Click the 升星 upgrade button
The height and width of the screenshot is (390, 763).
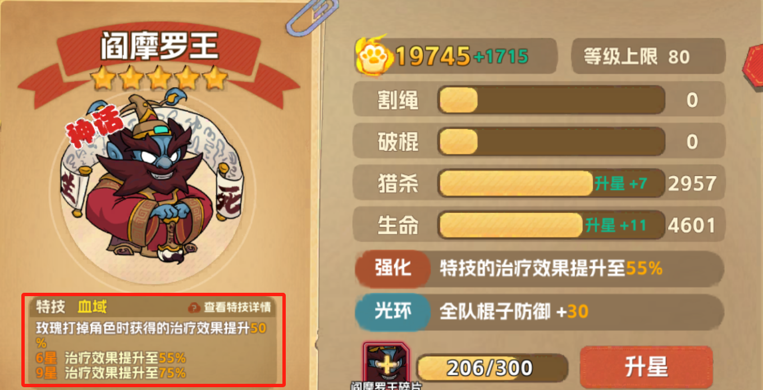[x=646, y=368]
